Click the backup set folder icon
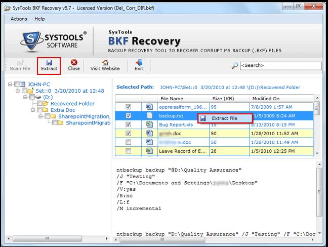 point(30,91)
